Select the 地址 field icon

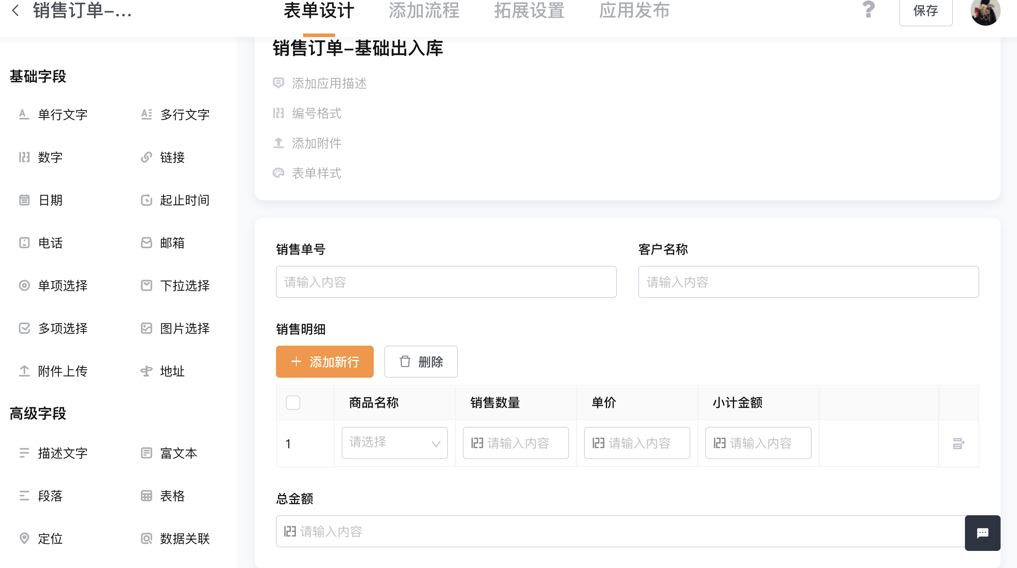coord(147,371)
